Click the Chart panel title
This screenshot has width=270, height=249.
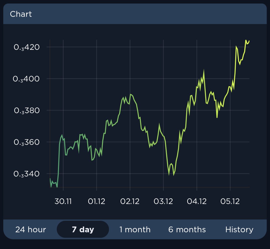tap(21, 14)
